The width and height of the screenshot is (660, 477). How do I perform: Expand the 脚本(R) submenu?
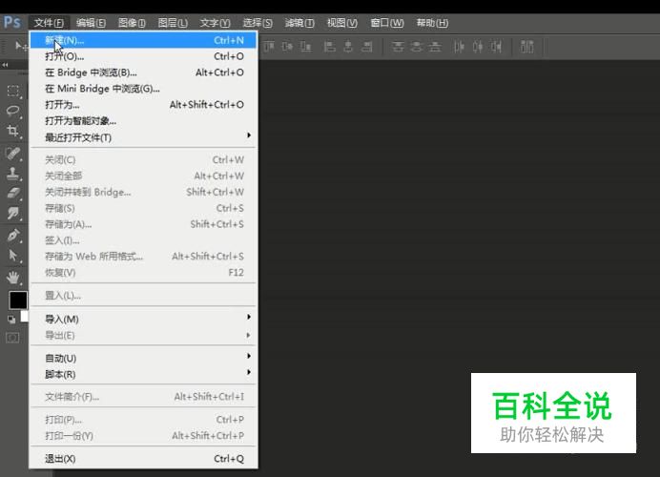pos(143,374)
